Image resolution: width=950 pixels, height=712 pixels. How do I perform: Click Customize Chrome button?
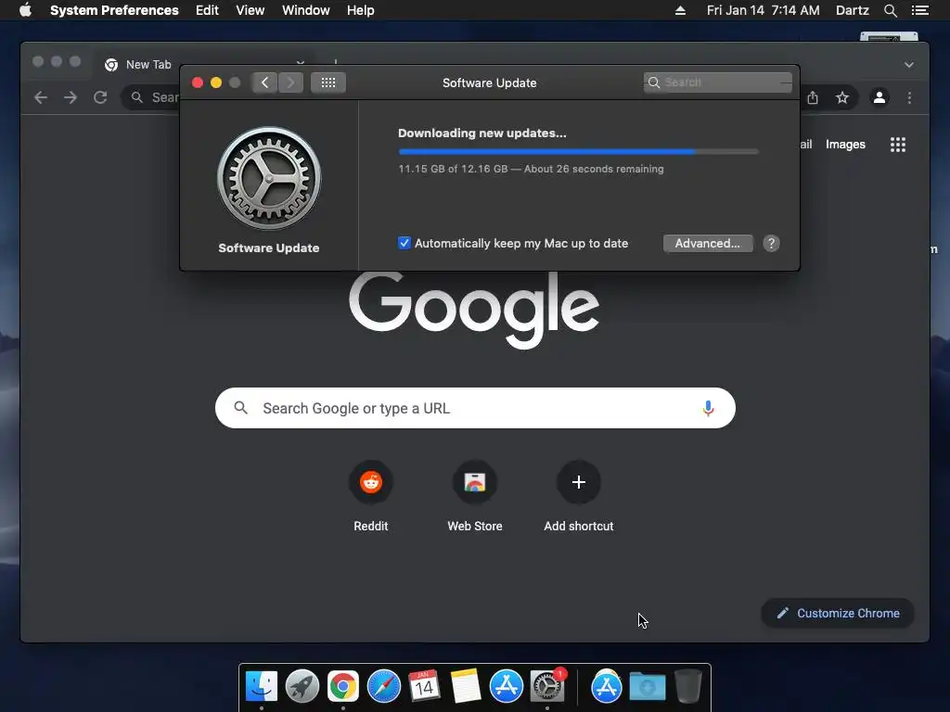click(838, 614)
